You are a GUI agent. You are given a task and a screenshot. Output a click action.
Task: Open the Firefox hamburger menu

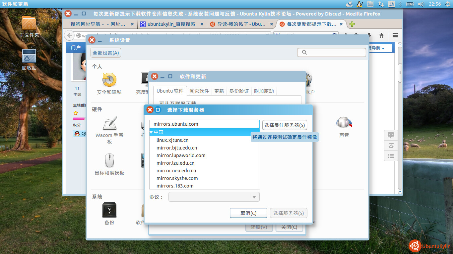click(x=395, y=35)
